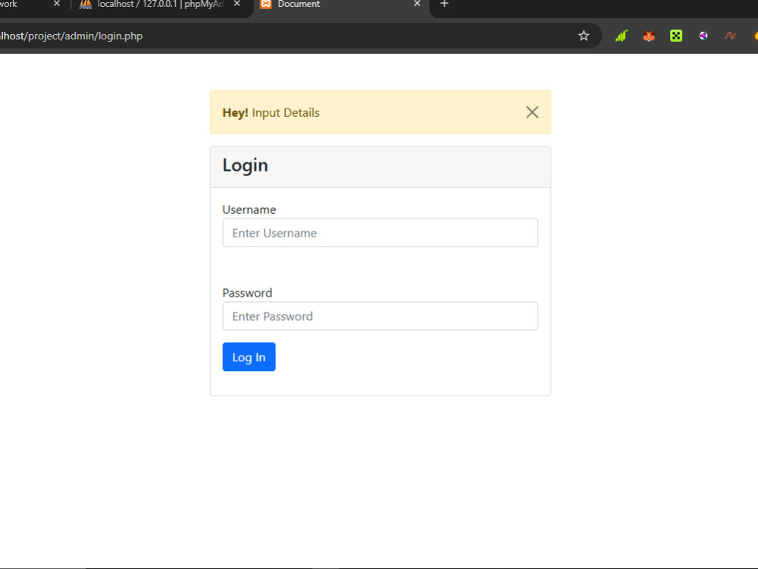The height and width of the screenshot is (569, 758).
Task: Click the 'Password' label
Action: [247, 293]
